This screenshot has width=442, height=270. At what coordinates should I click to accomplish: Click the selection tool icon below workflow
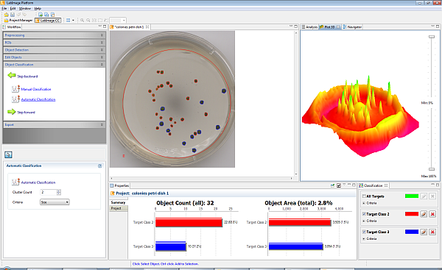click(x=8, y=154)
